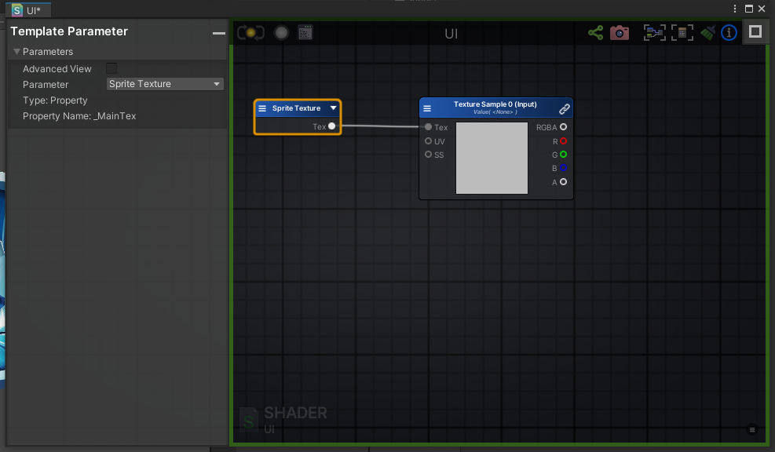Click the Property Name: _MainTex text
The height and width of the screenshot is (452, 775).
click(x=79, y=116)
